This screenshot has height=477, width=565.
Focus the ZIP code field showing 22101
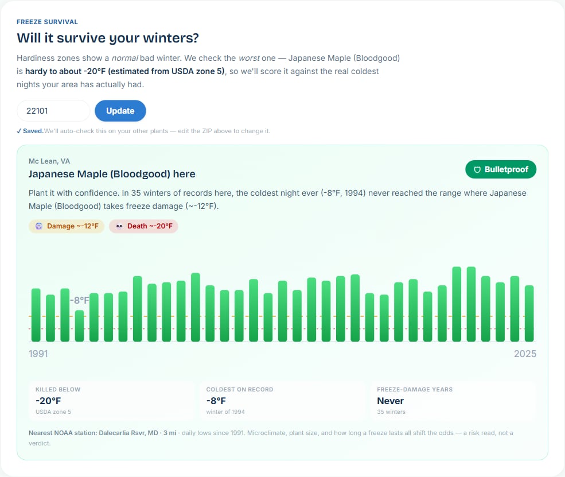53,111
